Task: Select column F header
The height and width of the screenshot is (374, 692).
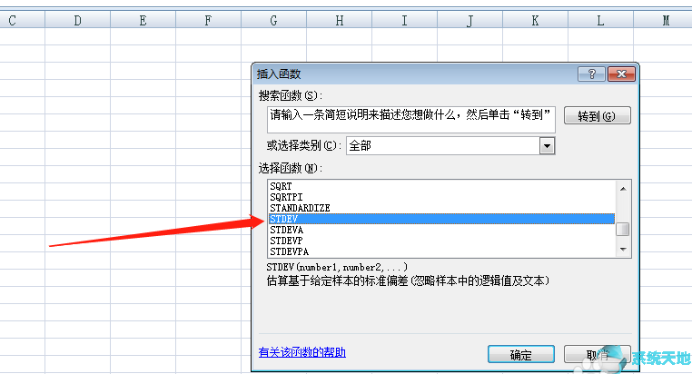Action: tap(208, 20)
